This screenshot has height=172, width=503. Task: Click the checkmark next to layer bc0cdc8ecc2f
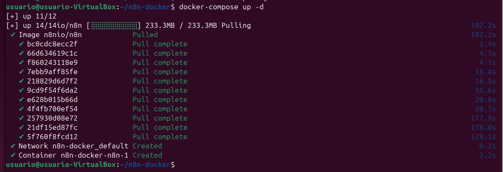22,44
